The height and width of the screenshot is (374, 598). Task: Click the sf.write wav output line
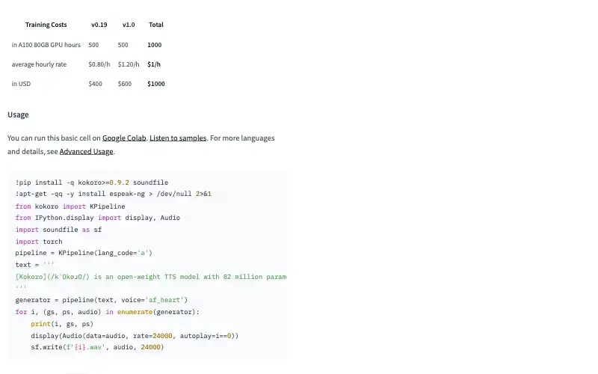(x=97, y=347)
